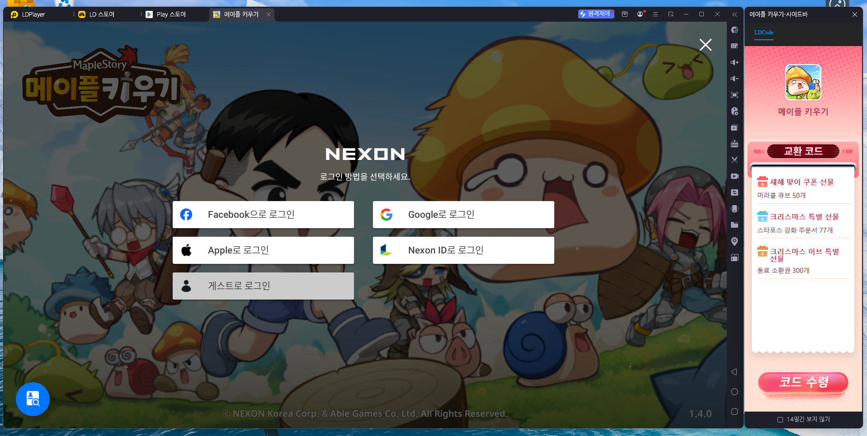
Task: Open the LDPlayer settings icon
Action: coord(735,30)
